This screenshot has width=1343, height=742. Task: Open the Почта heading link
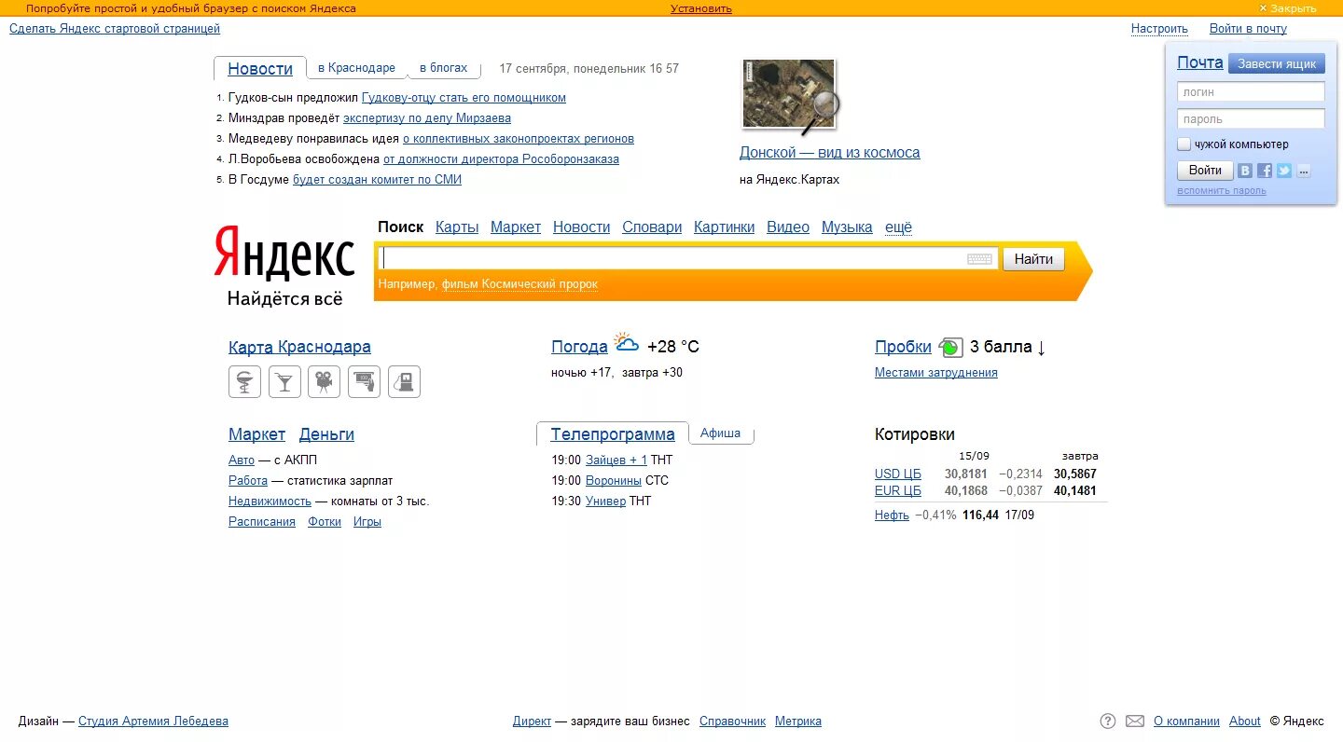click(x=1200, y=62)
